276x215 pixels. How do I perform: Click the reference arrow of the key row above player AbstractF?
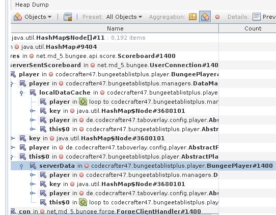(23, 138)
